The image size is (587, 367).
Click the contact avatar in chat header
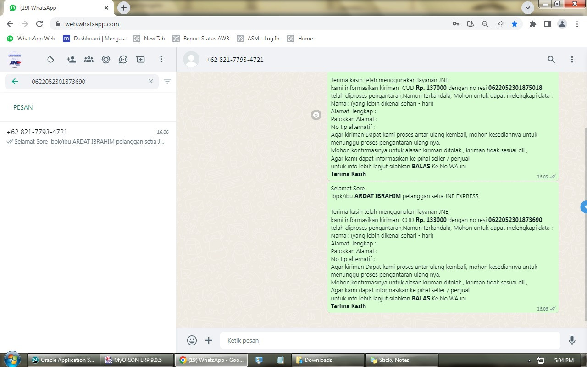click(x=191, y=60)
